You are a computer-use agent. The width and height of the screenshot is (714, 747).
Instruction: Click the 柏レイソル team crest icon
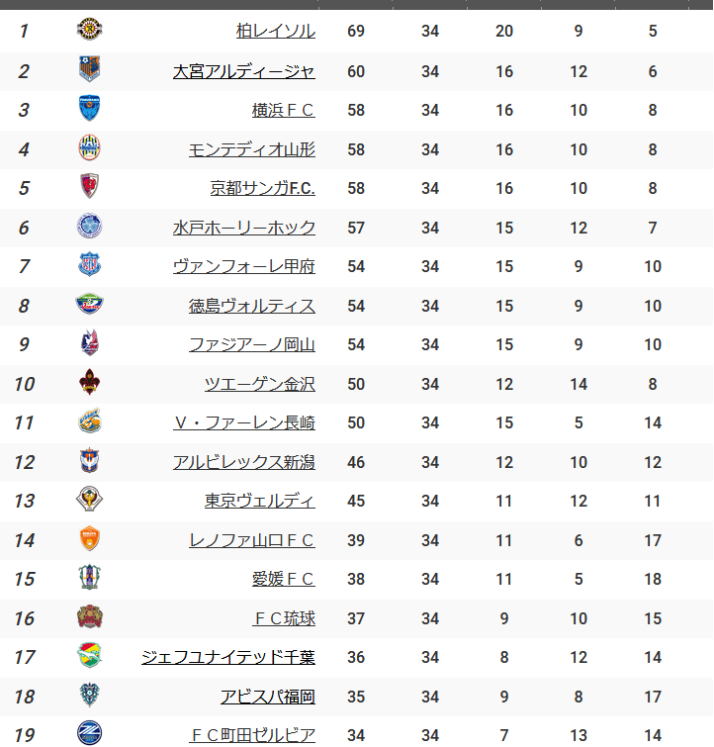(89, 29)
